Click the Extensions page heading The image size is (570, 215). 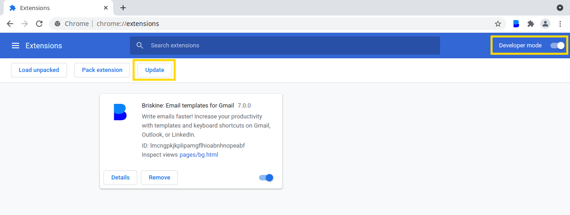44,46
